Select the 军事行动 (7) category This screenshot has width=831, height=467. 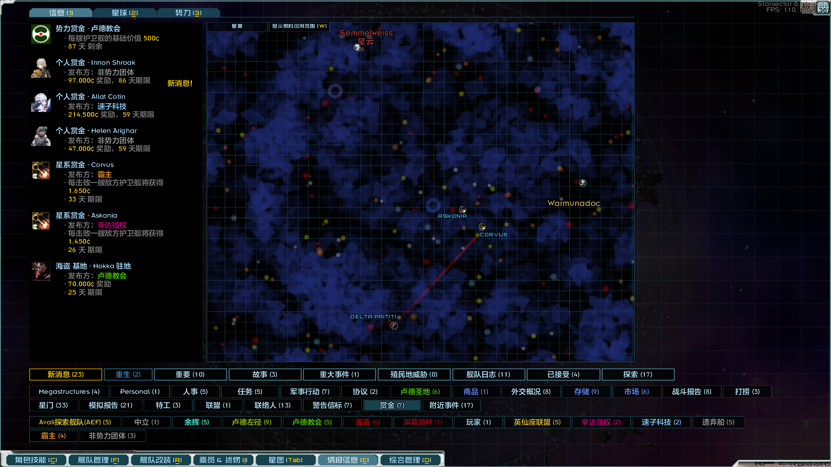[309, 392]
